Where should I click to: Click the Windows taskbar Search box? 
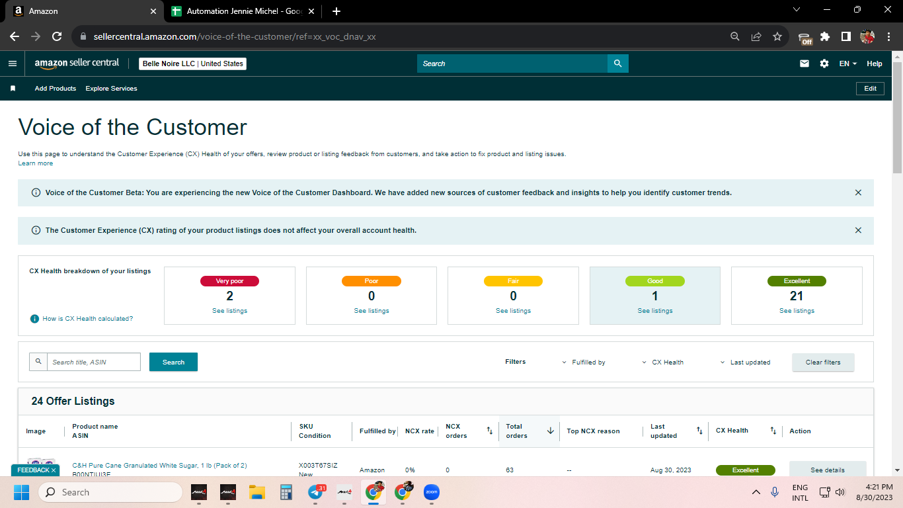pyautogui.click(x=110, y=492)
